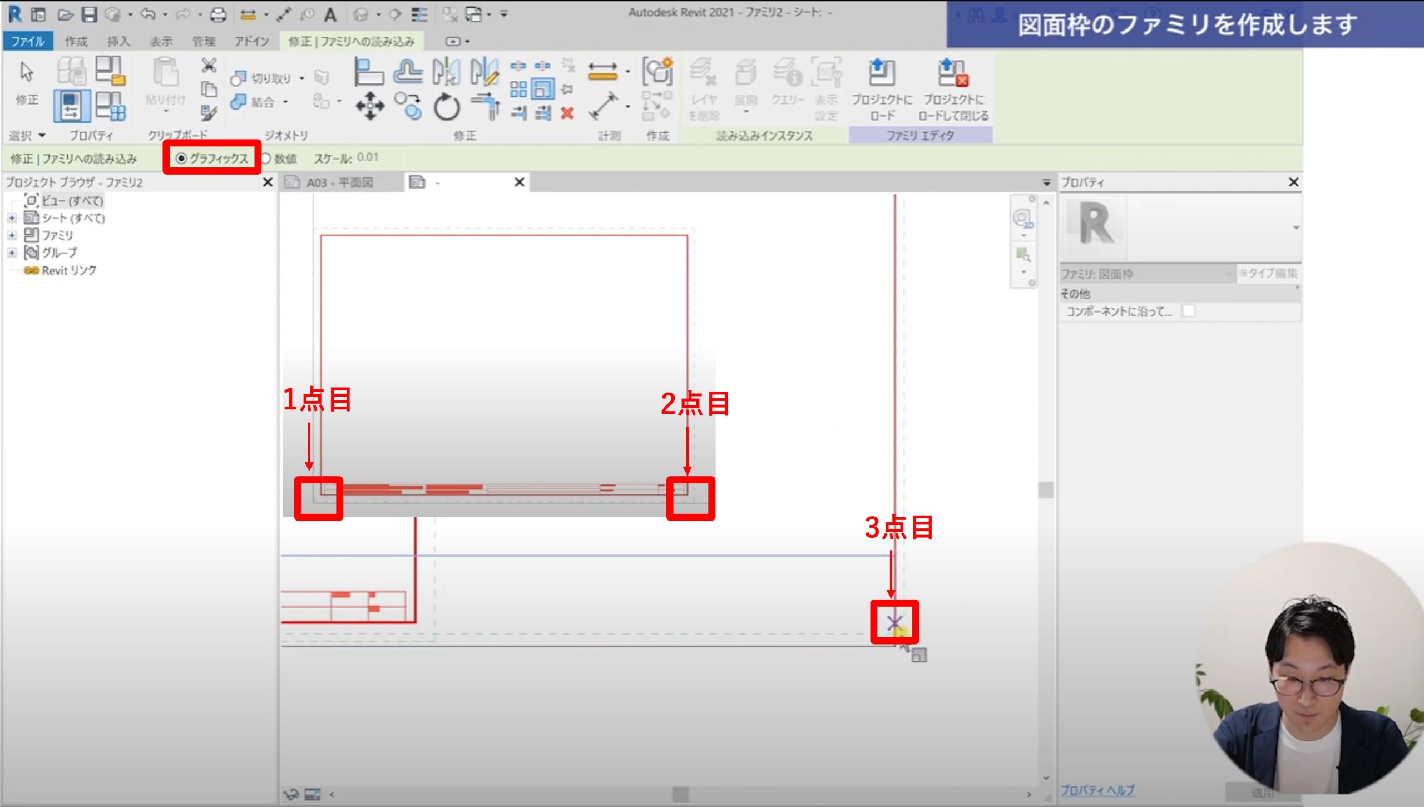The height and width of the screenshot is (807, 1424).
Task: Select the 数値 radio button
Action: [x=266, y=159]
